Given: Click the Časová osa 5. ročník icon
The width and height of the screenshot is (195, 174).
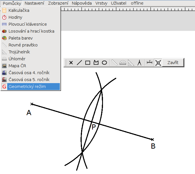Looking at the screenshot, I should pyautogui.click(x=4, y=80).
